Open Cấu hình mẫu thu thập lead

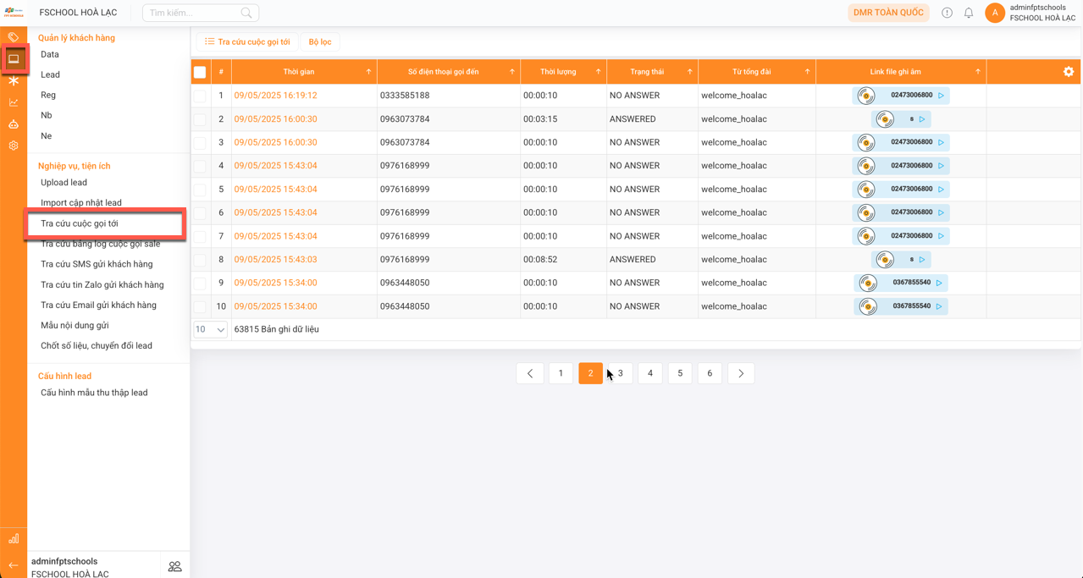coord(94,393)
